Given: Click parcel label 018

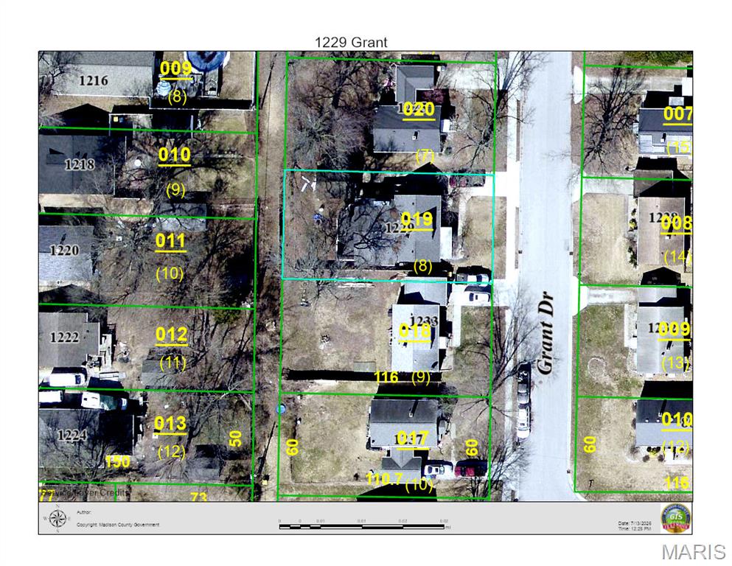Looking at the screenshot, I should (x=414, y=331).
